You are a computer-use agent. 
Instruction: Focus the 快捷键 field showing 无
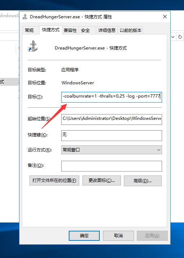click(x=112, y=136)
